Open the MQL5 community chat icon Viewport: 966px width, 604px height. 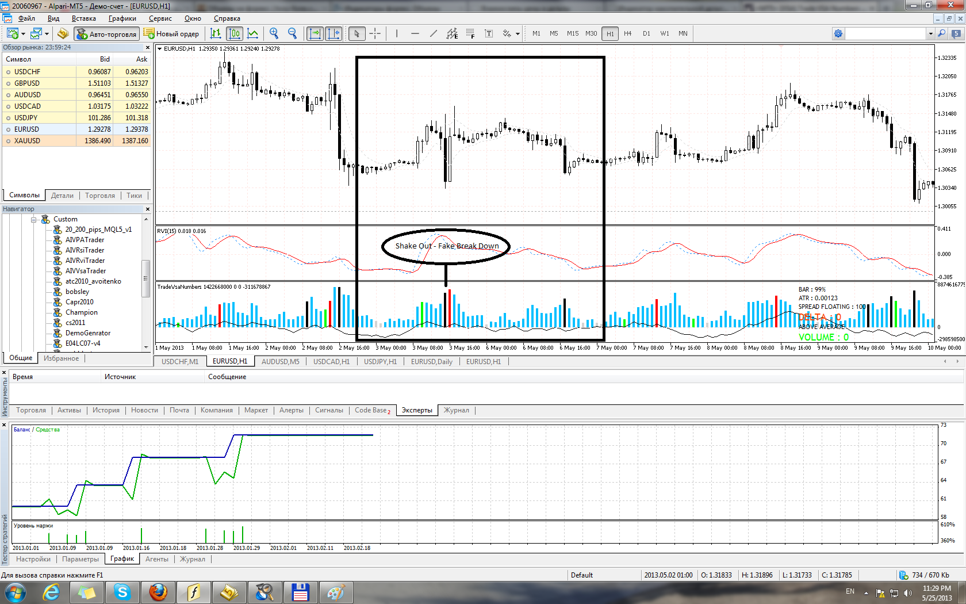(x=957, y=33)
